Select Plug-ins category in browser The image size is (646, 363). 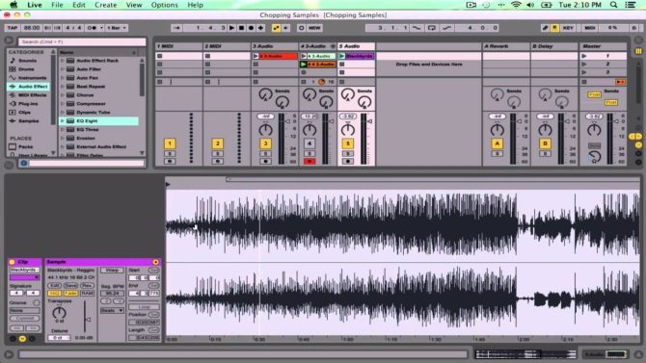point(28,104)
